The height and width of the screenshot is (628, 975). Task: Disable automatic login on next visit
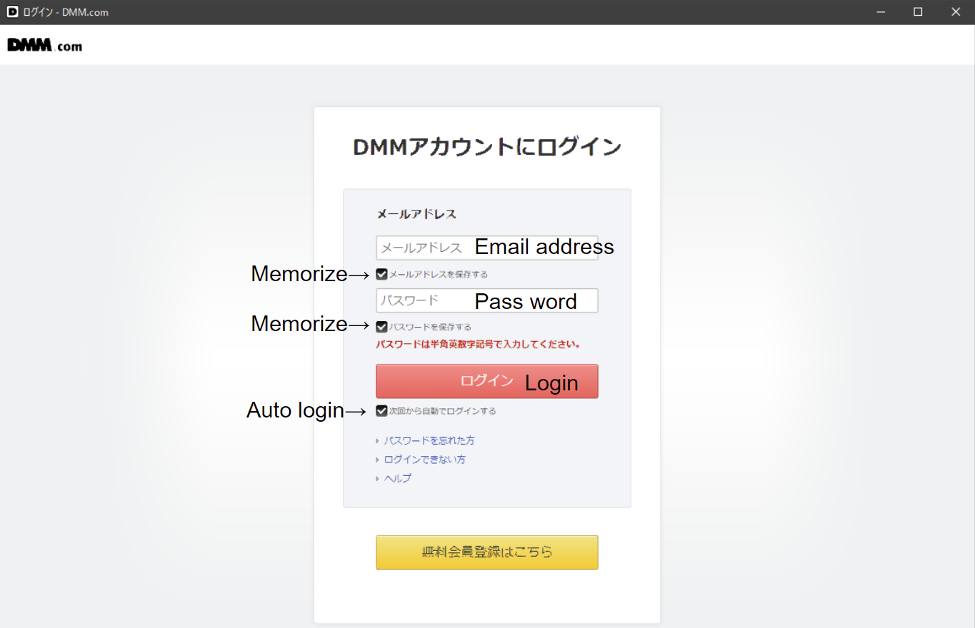(381, 410)
